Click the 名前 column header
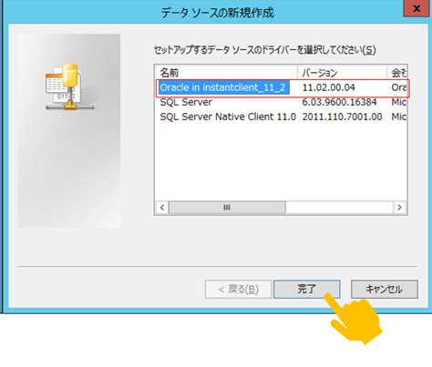The image size is (432, 367). point(226,72)
